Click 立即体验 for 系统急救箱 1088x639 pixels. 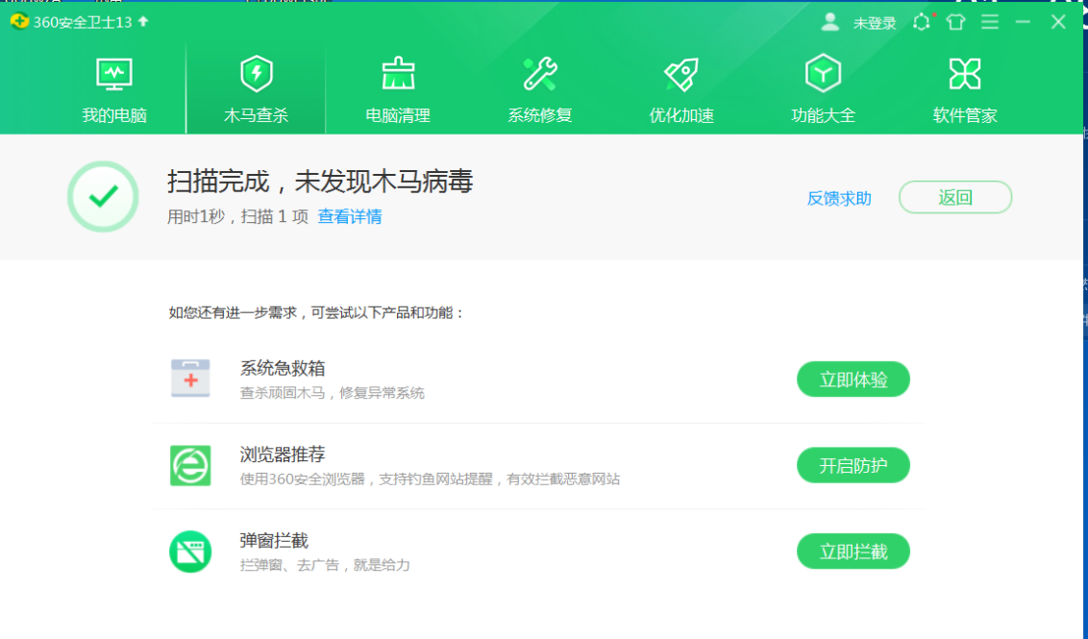853,380
